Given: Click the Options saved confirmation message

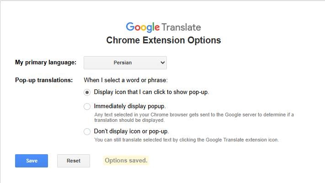Looking at the screenshot, I should click(126, 161).
